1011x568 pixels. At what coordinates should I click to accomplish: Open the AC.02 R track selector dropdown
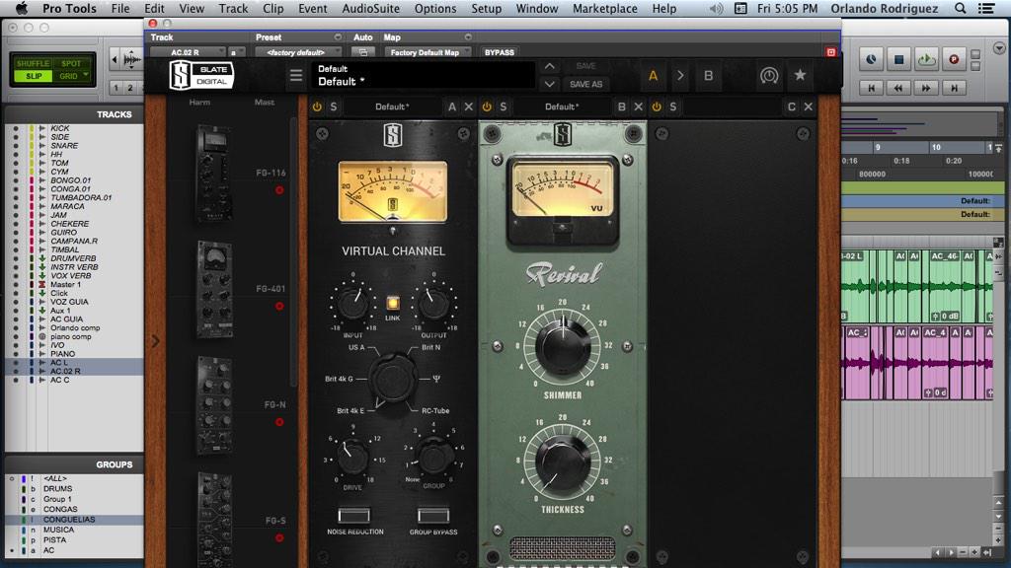point(188,52)
